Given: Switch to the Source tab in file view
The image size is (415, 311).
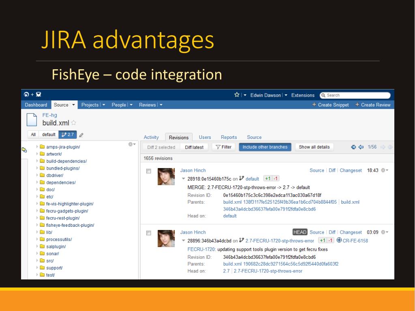Looking at the screenshot, I should pyautogui.click(x=254, y=137).
